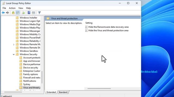Select the Windows PowerShell tree item
This screenshot has height=97, width=174.
[30, 38]
